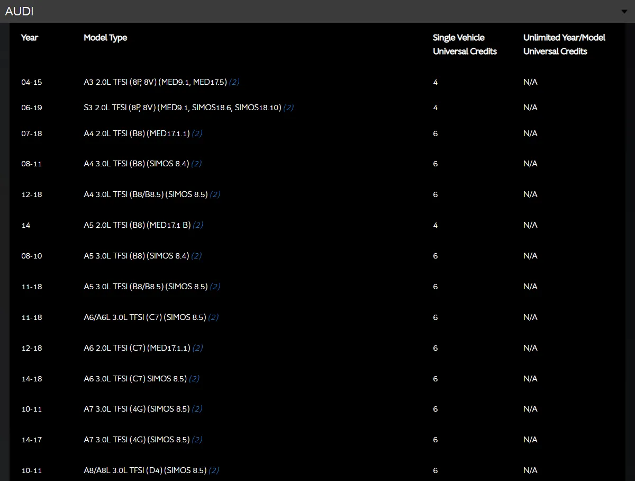Select A5 3.0L TFSI (B8) (SIMOS 8.4) text
Screen dimensions: 635x481
point(136,256)
